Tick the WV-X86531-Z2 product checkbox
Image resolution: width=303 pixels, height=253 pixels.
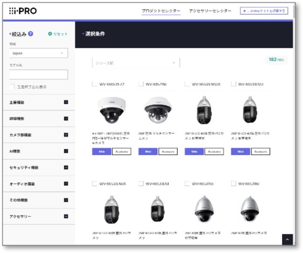(x=95, y=84)
